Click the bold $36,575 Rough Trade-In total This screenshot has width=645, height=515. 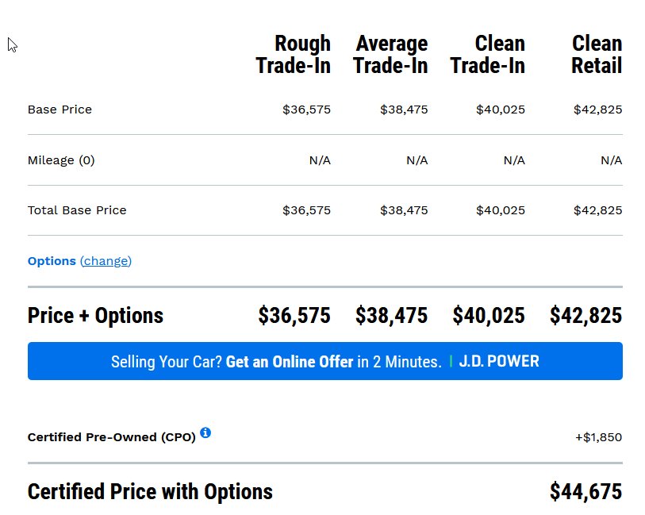294,316
